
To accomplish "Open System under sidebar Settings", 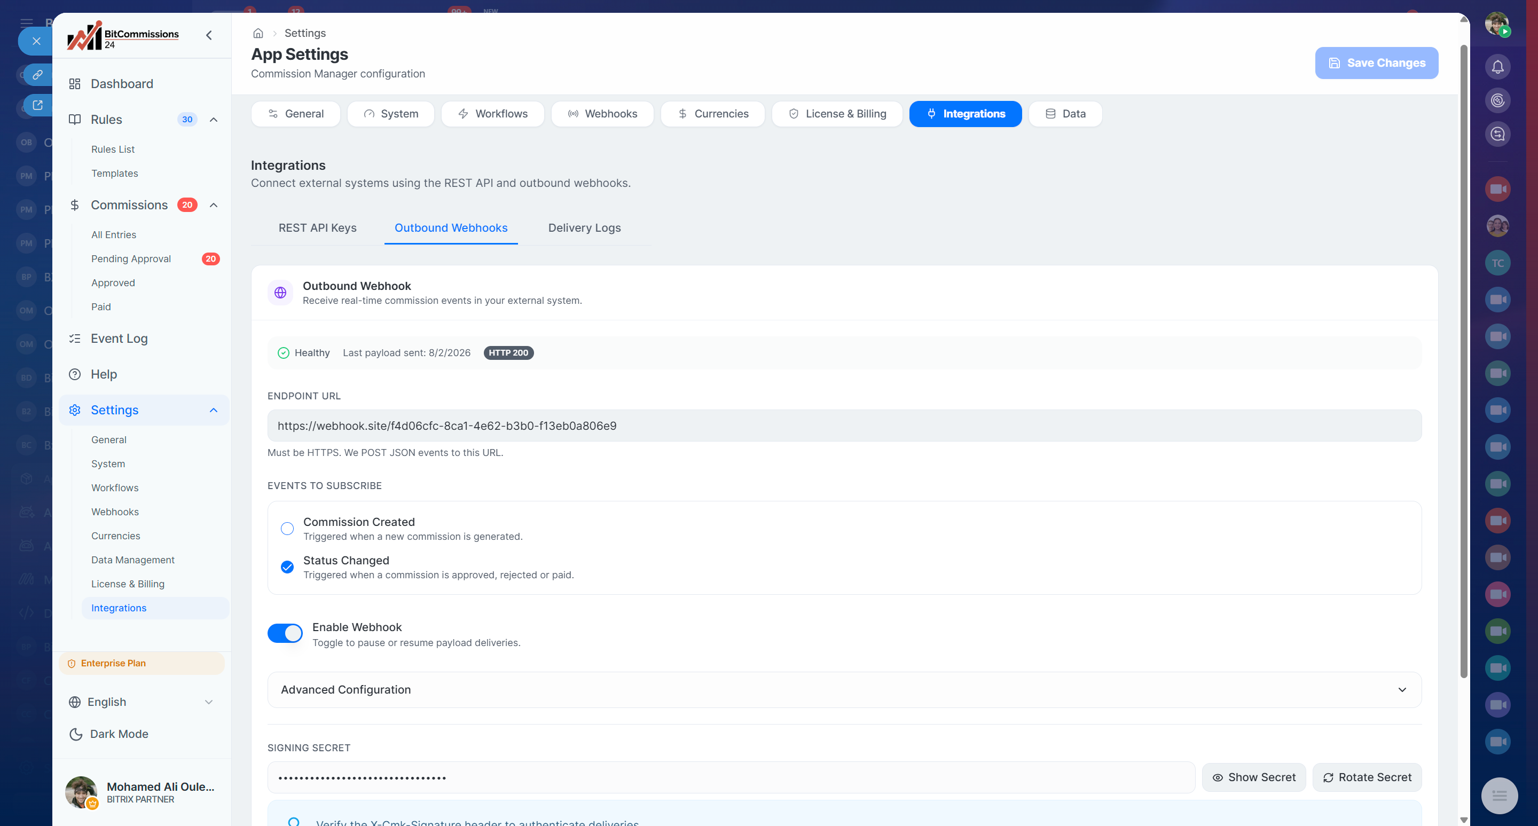I will tap(108, 464).
